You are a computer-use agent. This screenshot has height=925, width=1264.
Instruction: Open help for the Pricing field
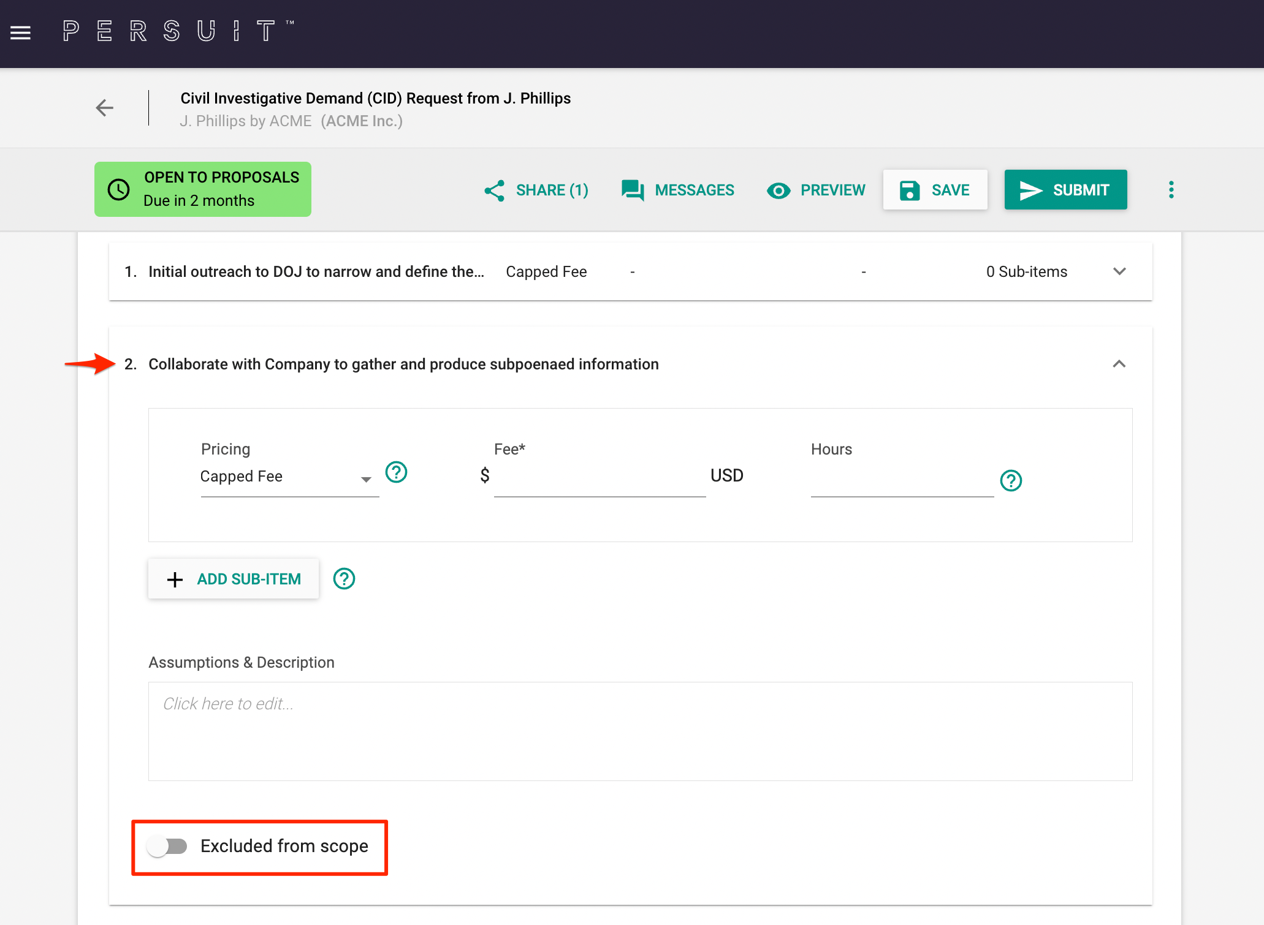pyautogui.click(x=396, y=472)
